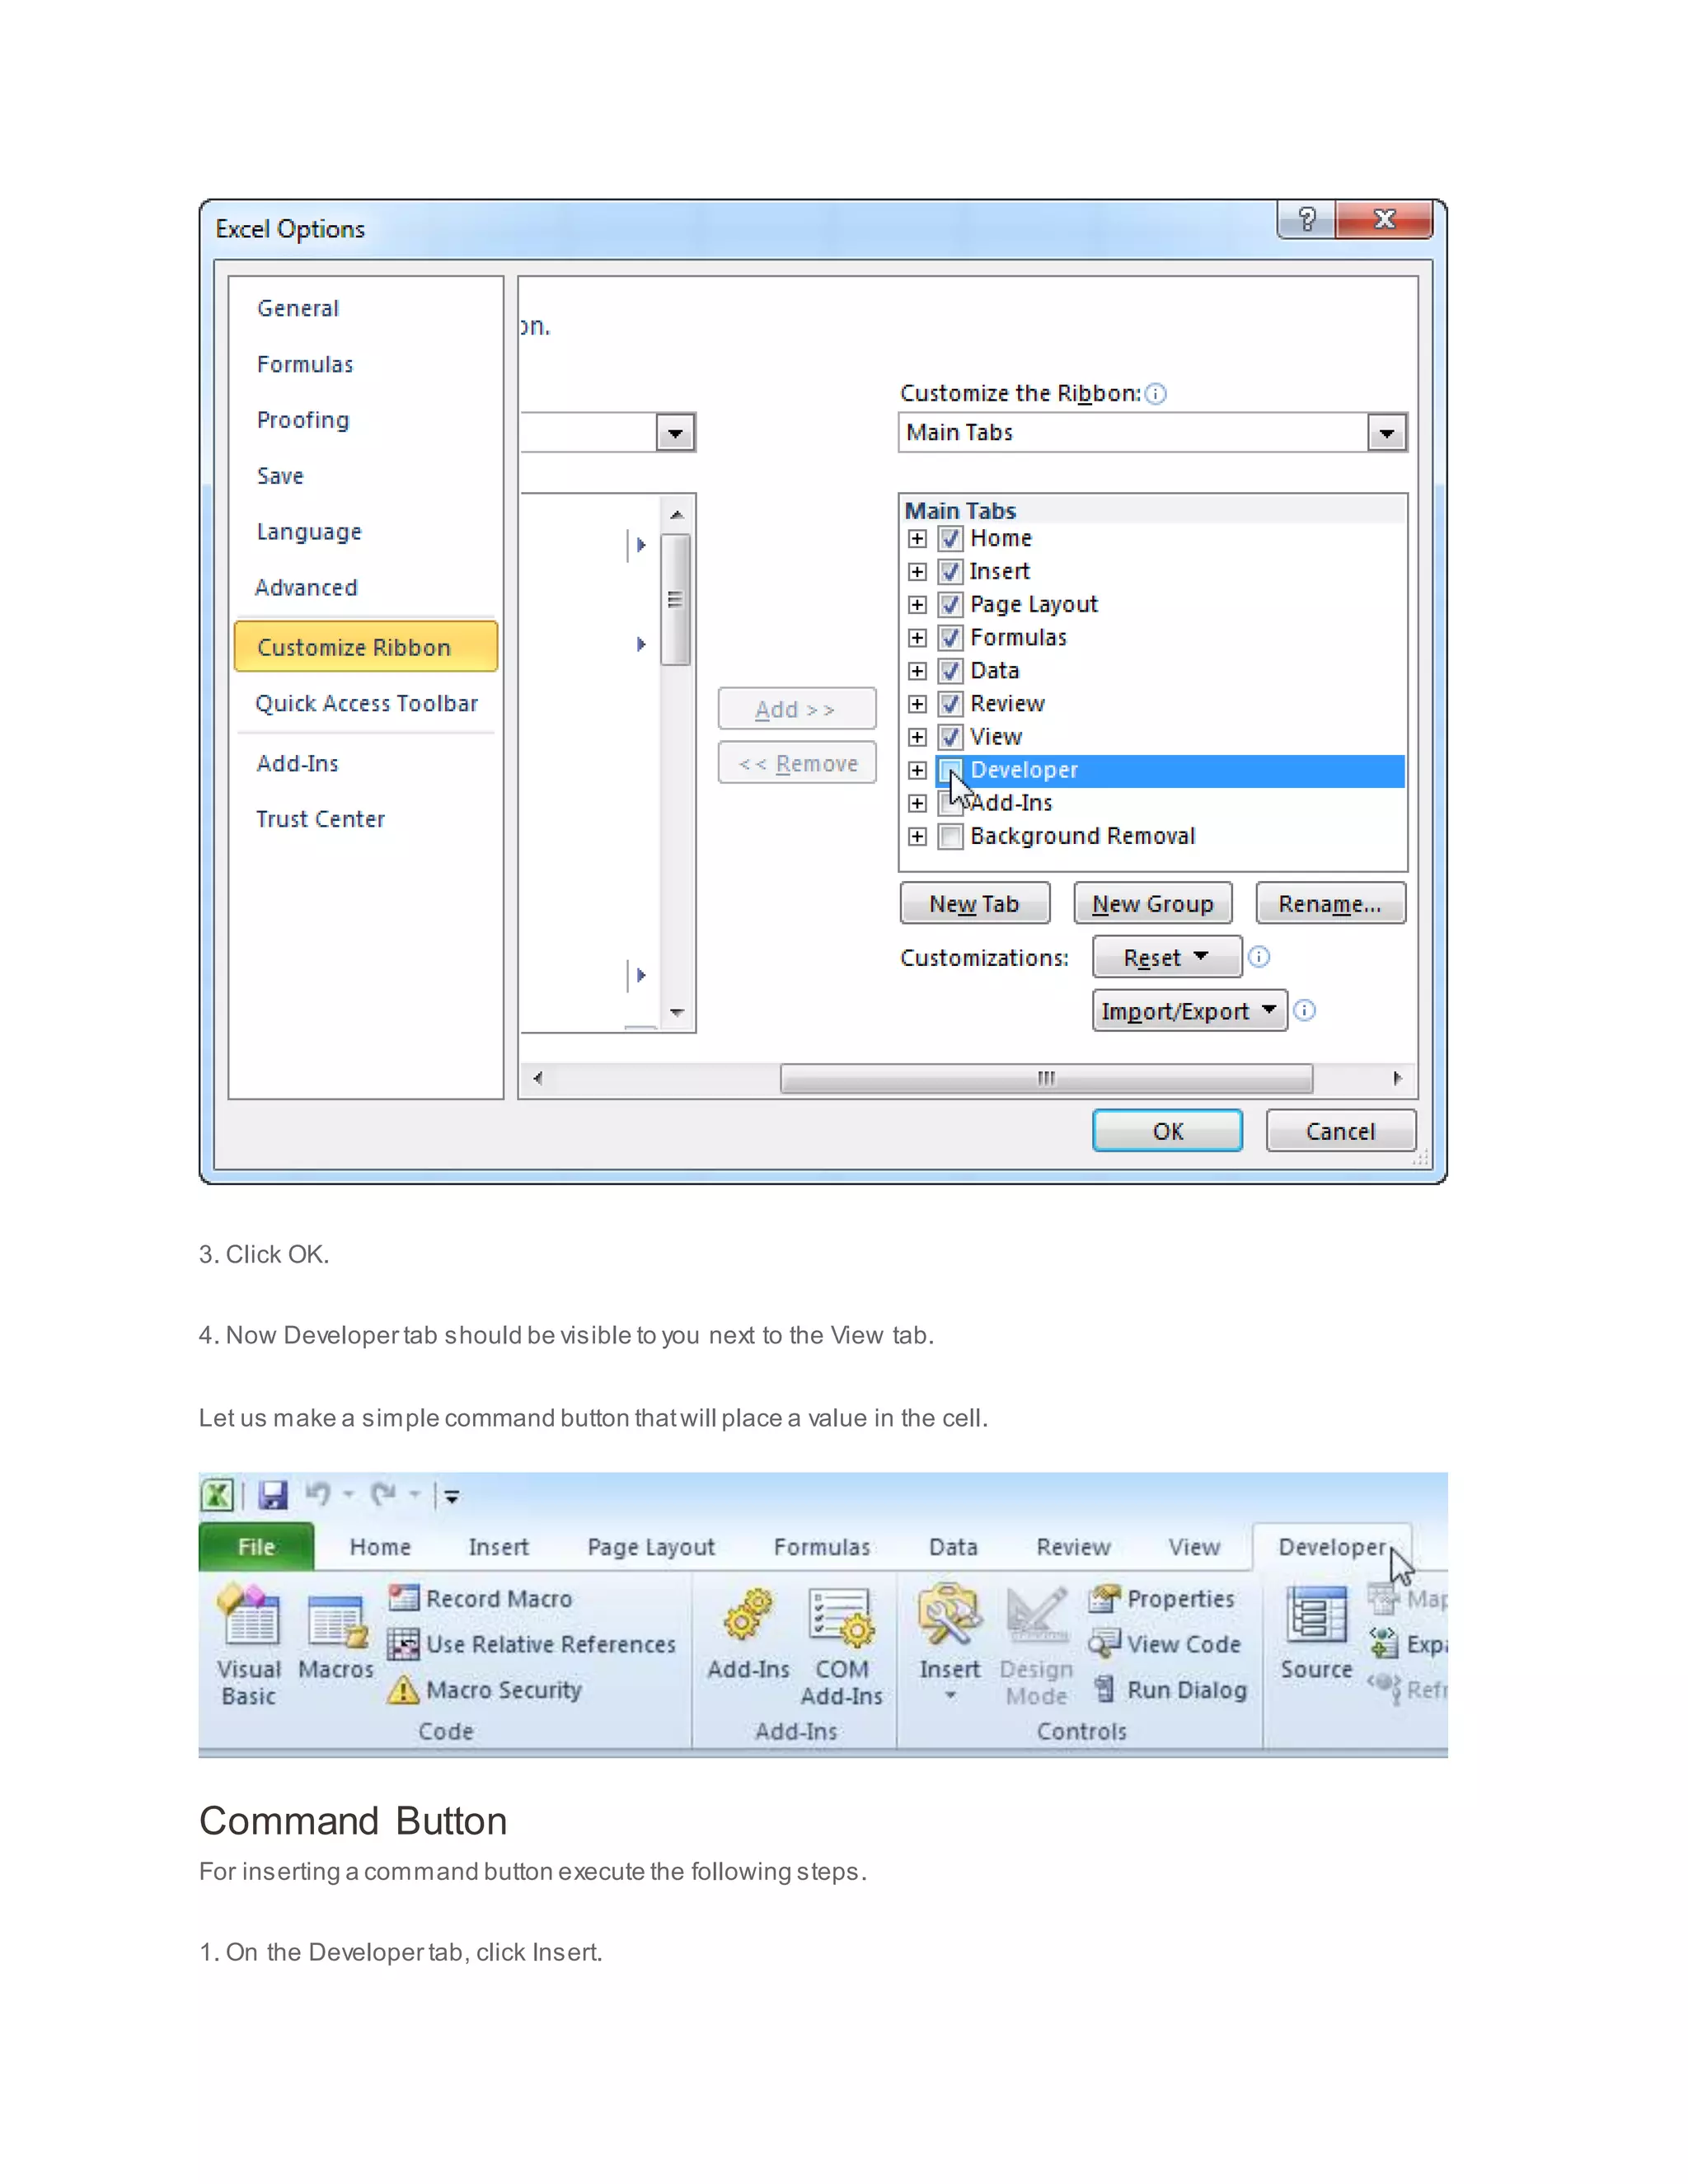Check the Background Removal checkbox

[951, 836]
